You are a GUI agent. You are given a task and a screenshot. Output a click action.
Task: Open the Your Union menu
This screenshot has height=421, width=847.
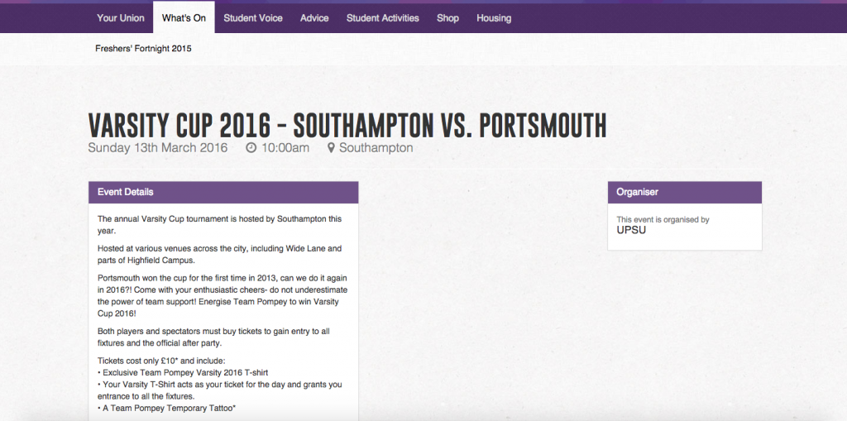click(120, 17)
